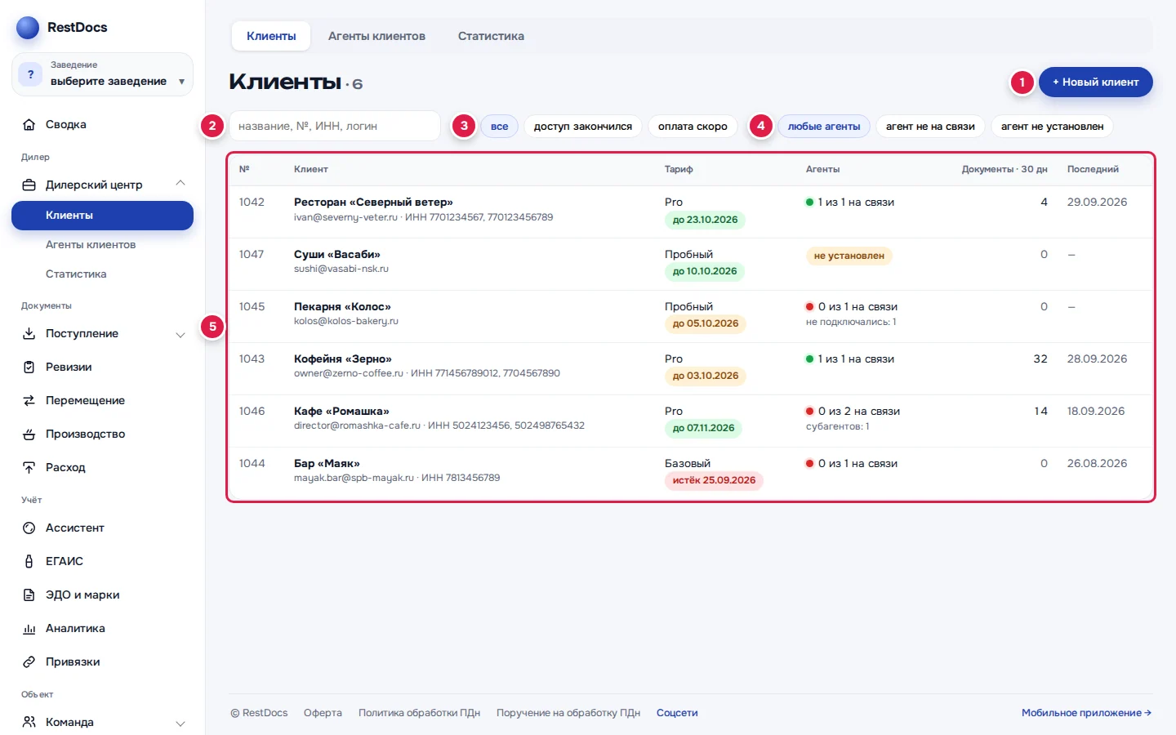Screen dimensions: 1176x735
Task: Click '0 из 2 на связи' status
Action: 853,412
